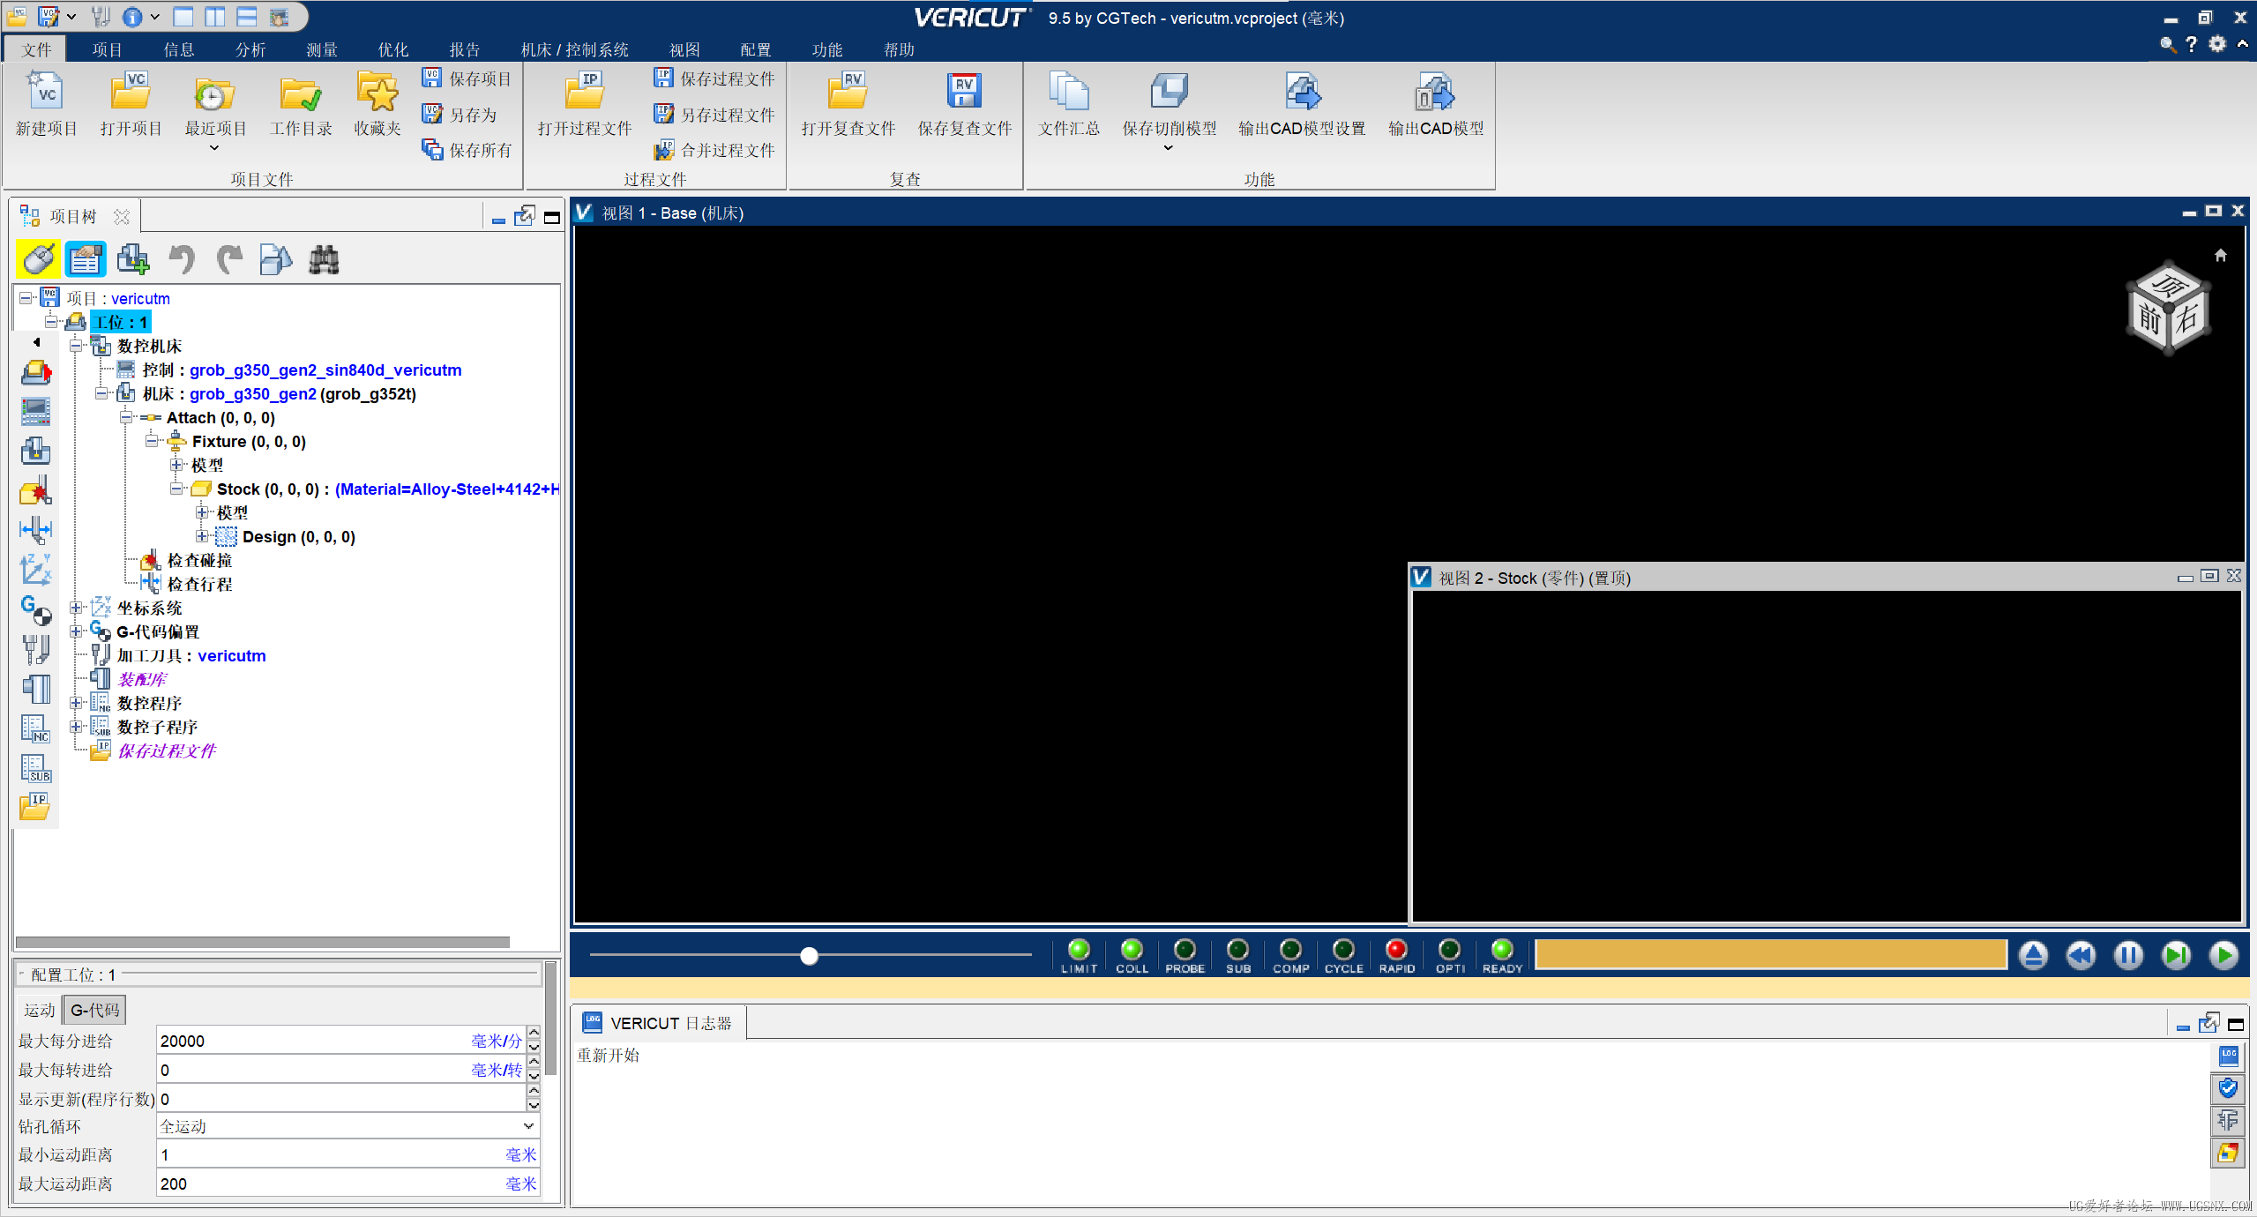Toggle the configure panel display button
The image size is (2257, 1217).
click(86, 259)
